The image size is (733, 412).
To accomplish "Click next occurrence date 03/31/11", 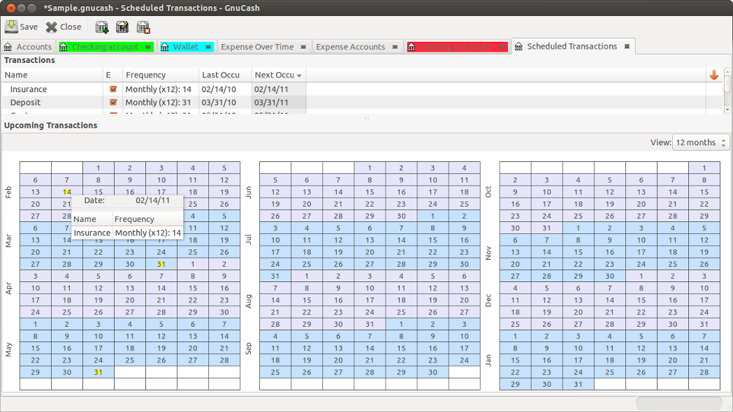I will pos(271,102).
